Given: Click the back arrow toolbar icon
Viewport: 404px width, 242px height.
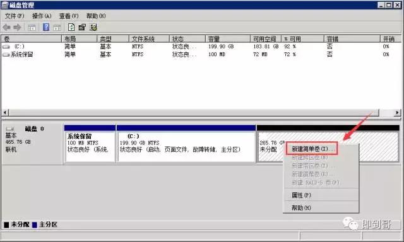Looking at the screenshot, I should click(6, 27).
